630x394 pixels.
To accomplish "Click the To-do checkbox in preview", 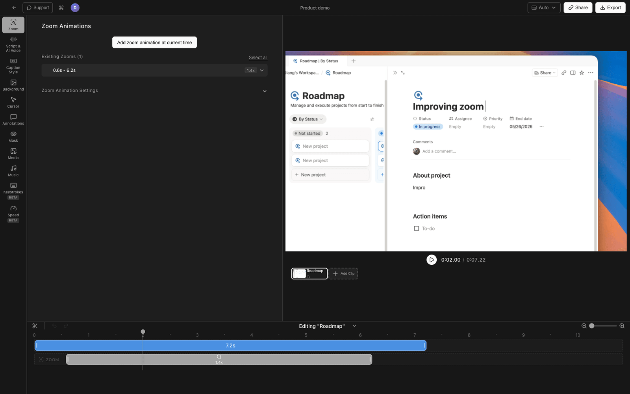I will click(417, 229).
